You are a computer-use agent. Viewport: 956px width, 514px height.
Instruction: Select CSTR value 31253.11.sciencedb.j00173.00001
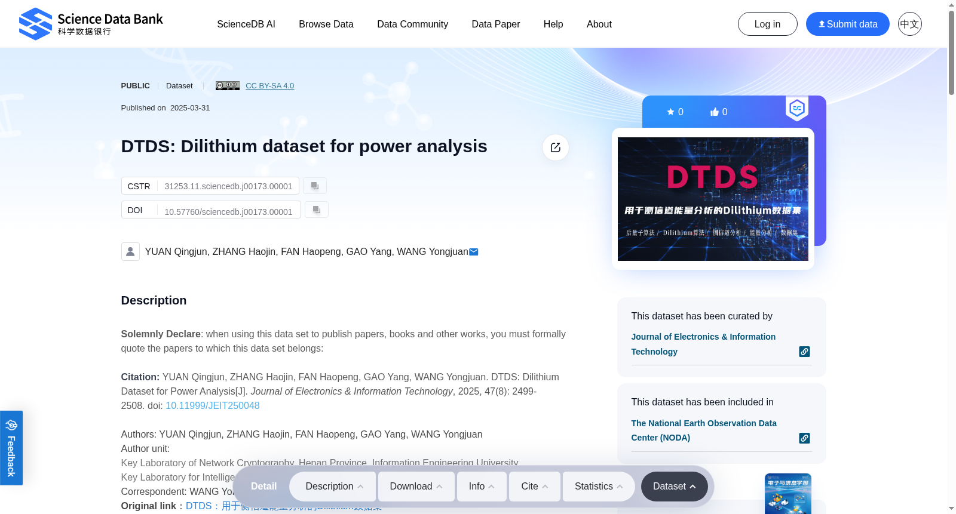click(x=228, y=186)
